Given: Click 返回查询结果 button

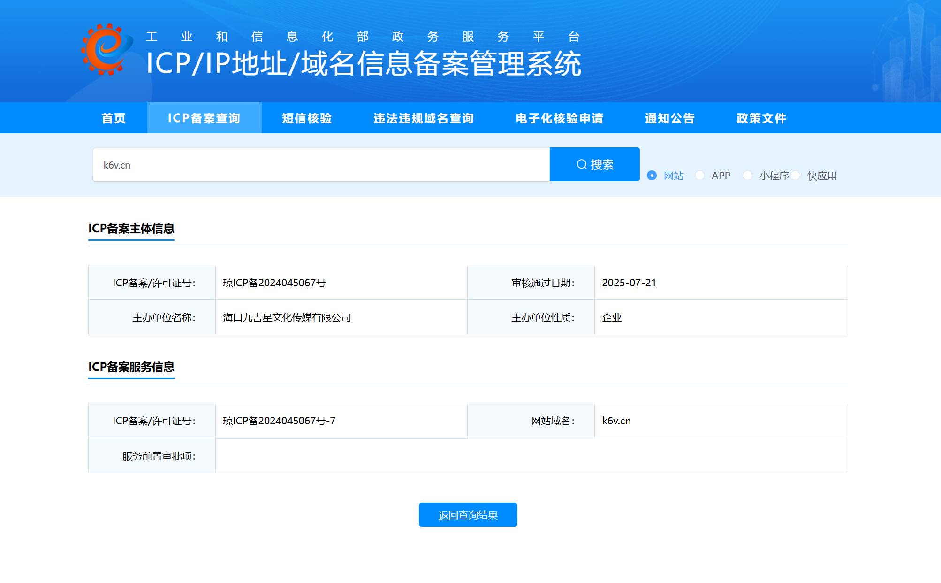Looking at the screenshot, I should click(x=468, y=515).
